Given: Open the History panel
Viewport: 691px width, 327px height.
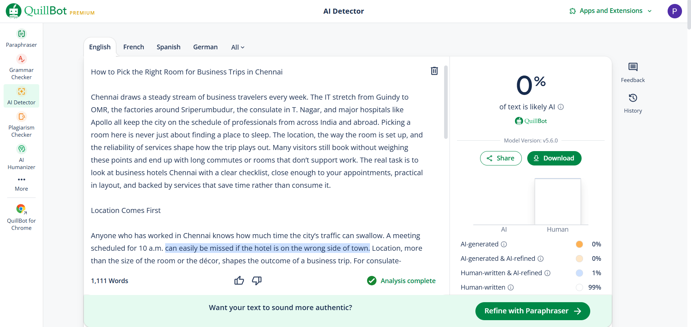Looking at the screenshot, I should [633, 104].
